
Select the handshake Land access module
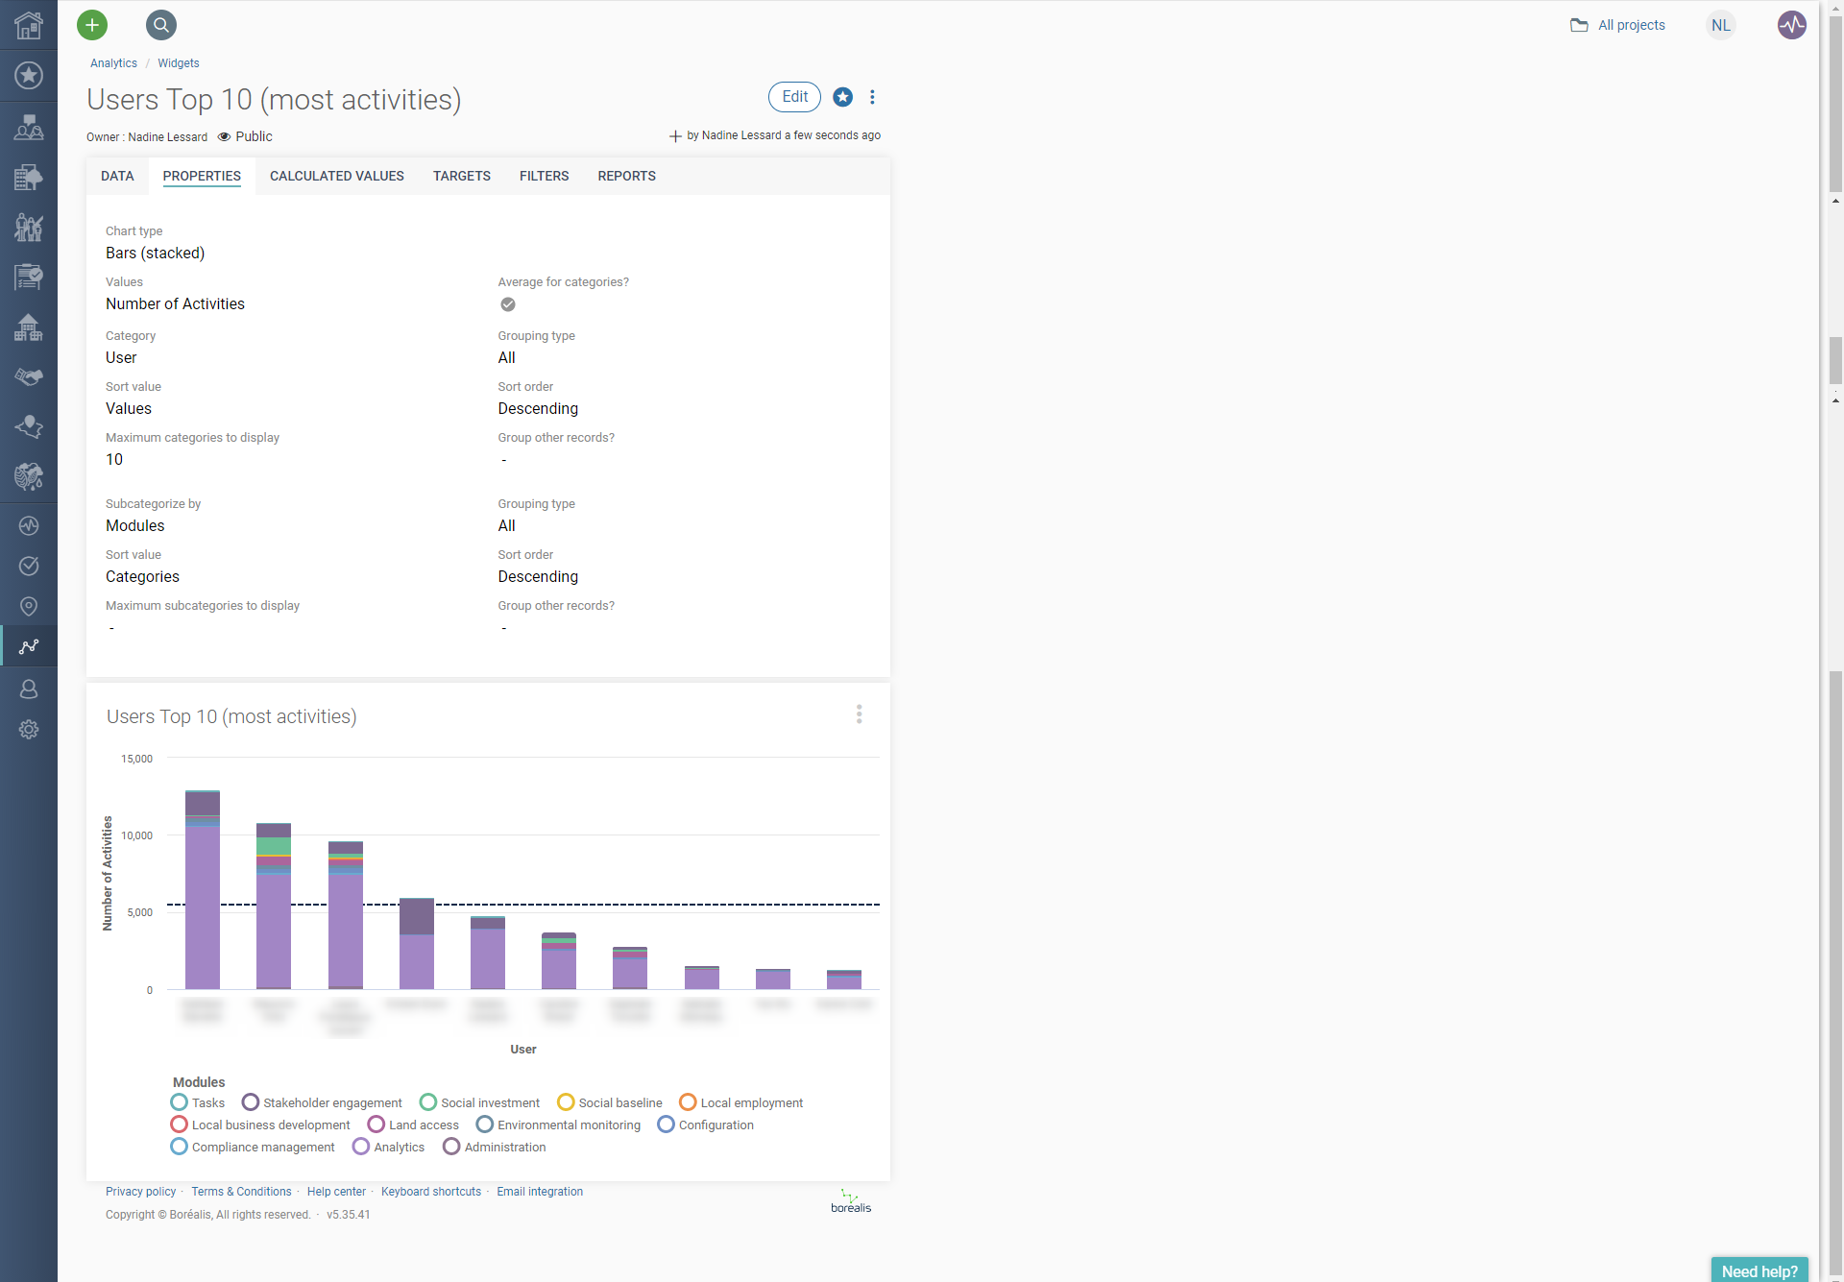point(28,376)
